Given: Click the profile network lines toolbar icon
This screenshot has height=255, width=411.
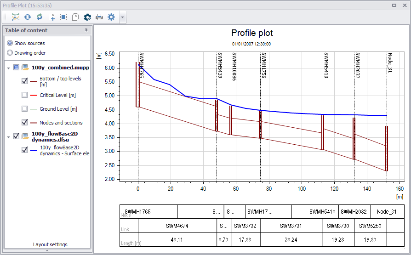Looking at the screenshot, I should pyautogui.click(x=16, y=17).
